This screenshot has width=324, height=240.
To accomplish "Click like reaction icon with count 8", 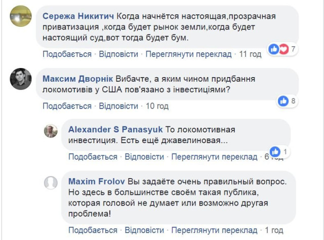I will 283,101.
